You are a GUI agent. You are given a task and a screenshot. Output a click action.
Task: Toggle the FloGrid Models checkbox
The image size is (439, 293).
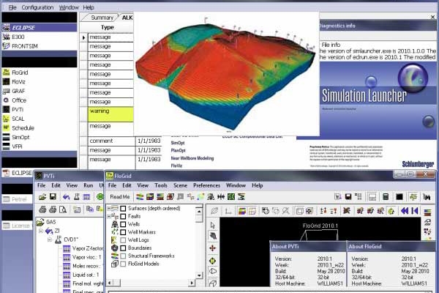(x=123, y=264)
